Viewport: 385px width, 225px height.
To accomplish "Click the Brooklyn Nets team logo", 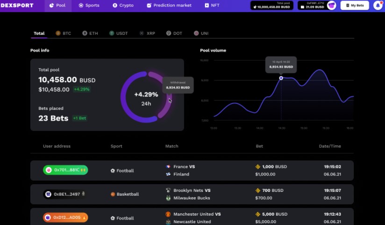I will [x=168, y=190].
